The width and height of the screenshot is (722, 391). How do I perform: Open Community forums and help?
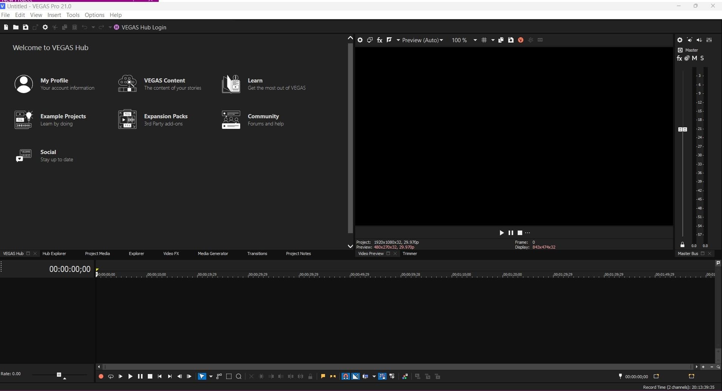coord(253,119)
